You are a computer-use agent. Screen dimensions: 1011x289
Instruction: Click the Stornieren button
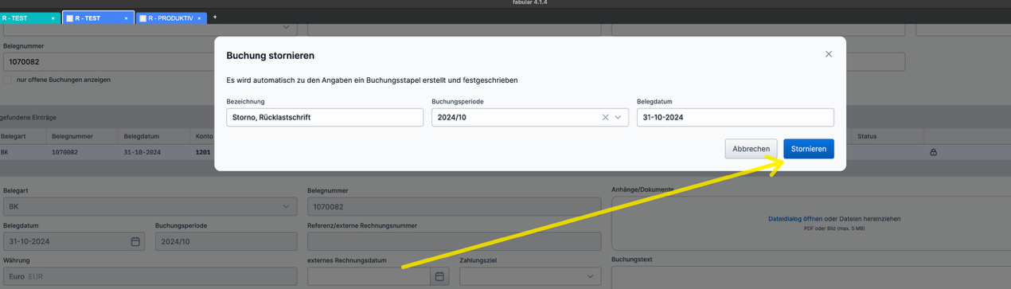[808, 149]
